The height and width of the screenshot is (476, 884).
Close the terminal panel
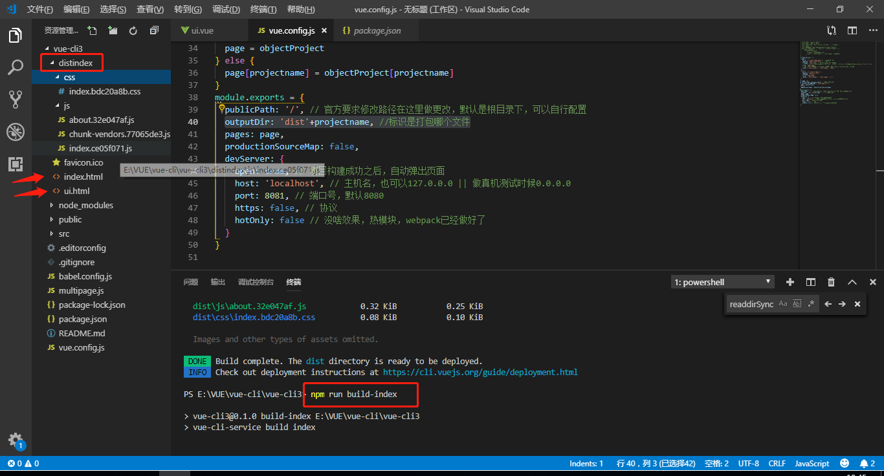[872, 282]
